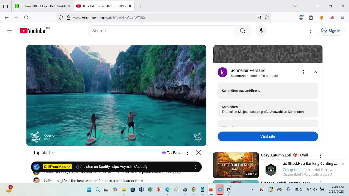
Task: Open widgets icon with 4 badge
Action: tap(9, 189)
